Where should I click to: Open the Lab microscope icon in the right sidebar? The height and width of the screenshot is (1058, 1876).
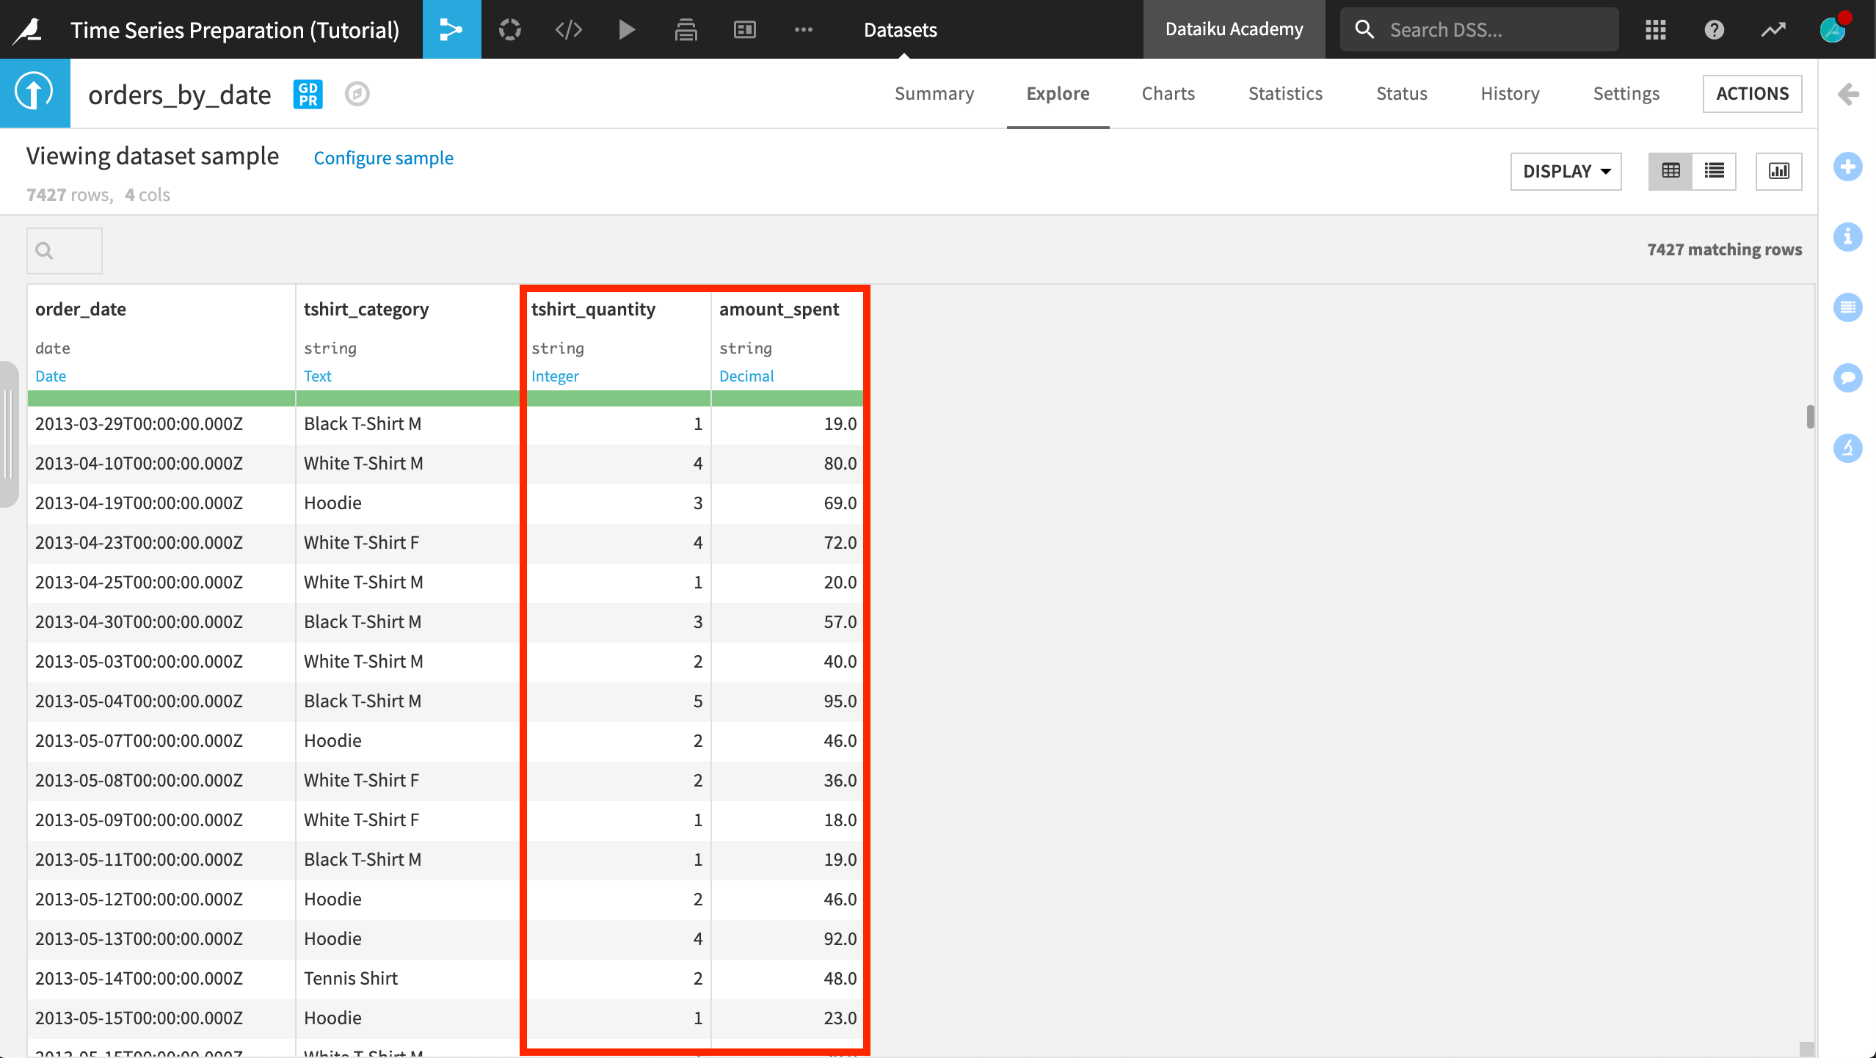pyautogui.click(x=1847, y=448)
